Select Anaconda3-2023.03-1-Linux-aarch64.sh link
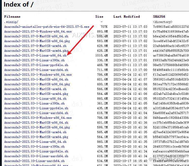Viewport: 189px width, 166px height. tap(36, 113)
